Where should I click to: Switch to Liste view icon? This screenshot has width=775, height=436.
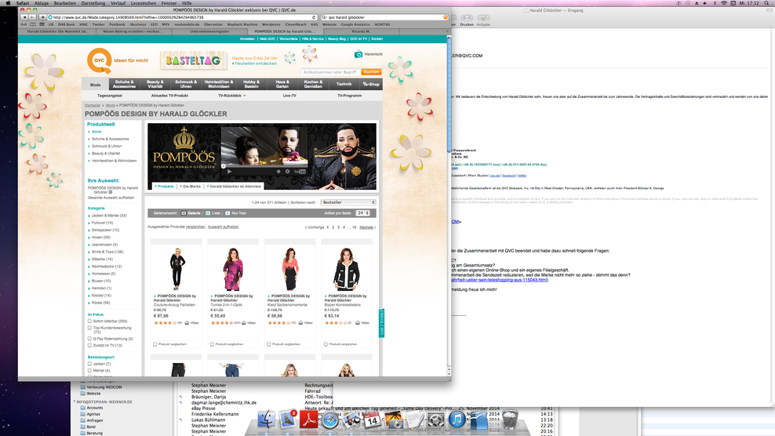tap(208, 213)
